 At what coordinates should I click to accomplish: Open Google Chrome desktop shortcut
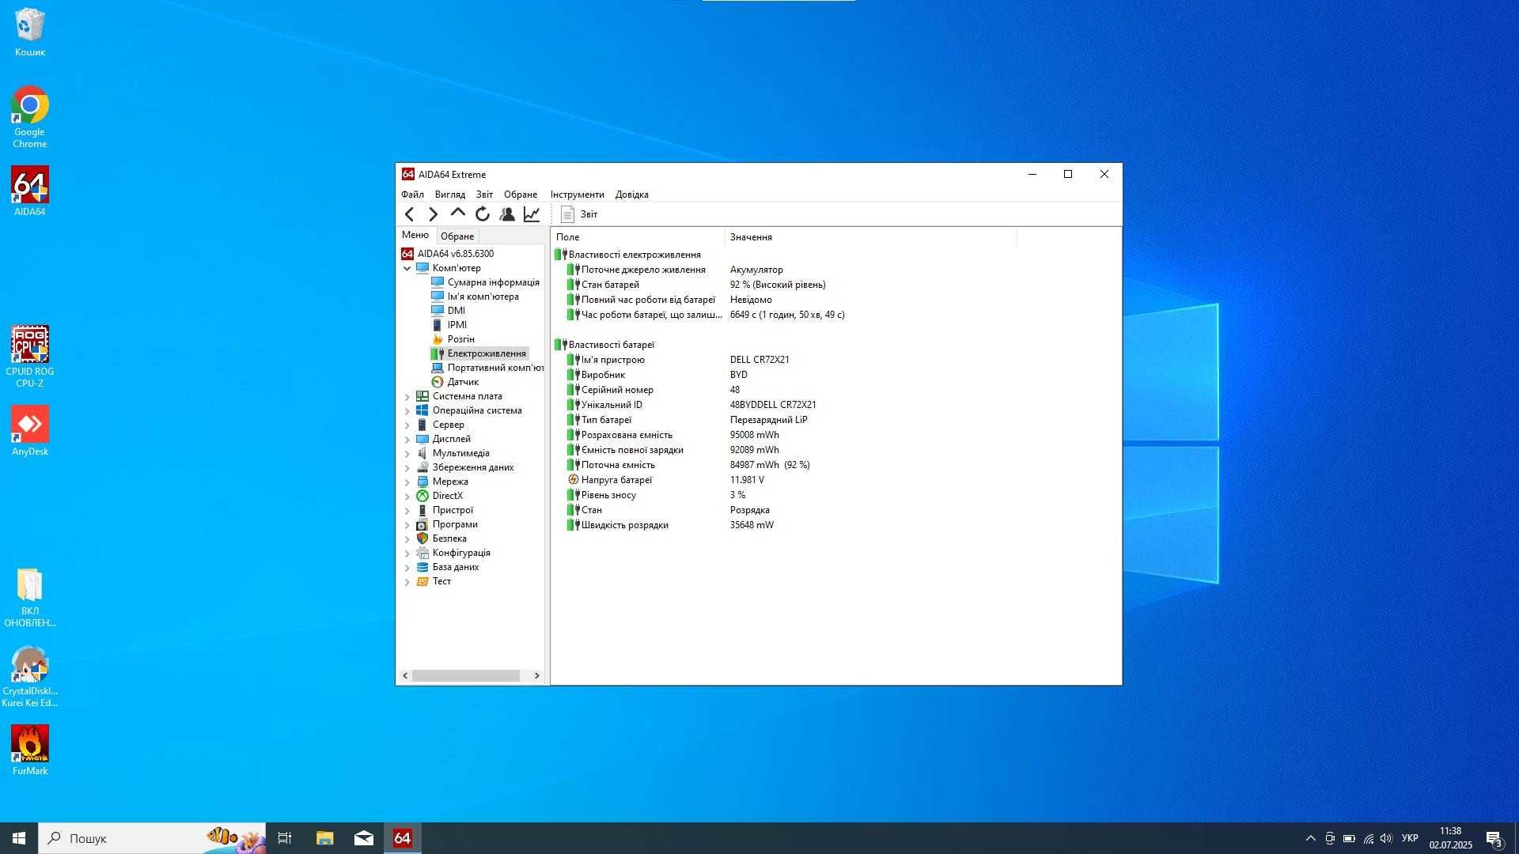30,116
